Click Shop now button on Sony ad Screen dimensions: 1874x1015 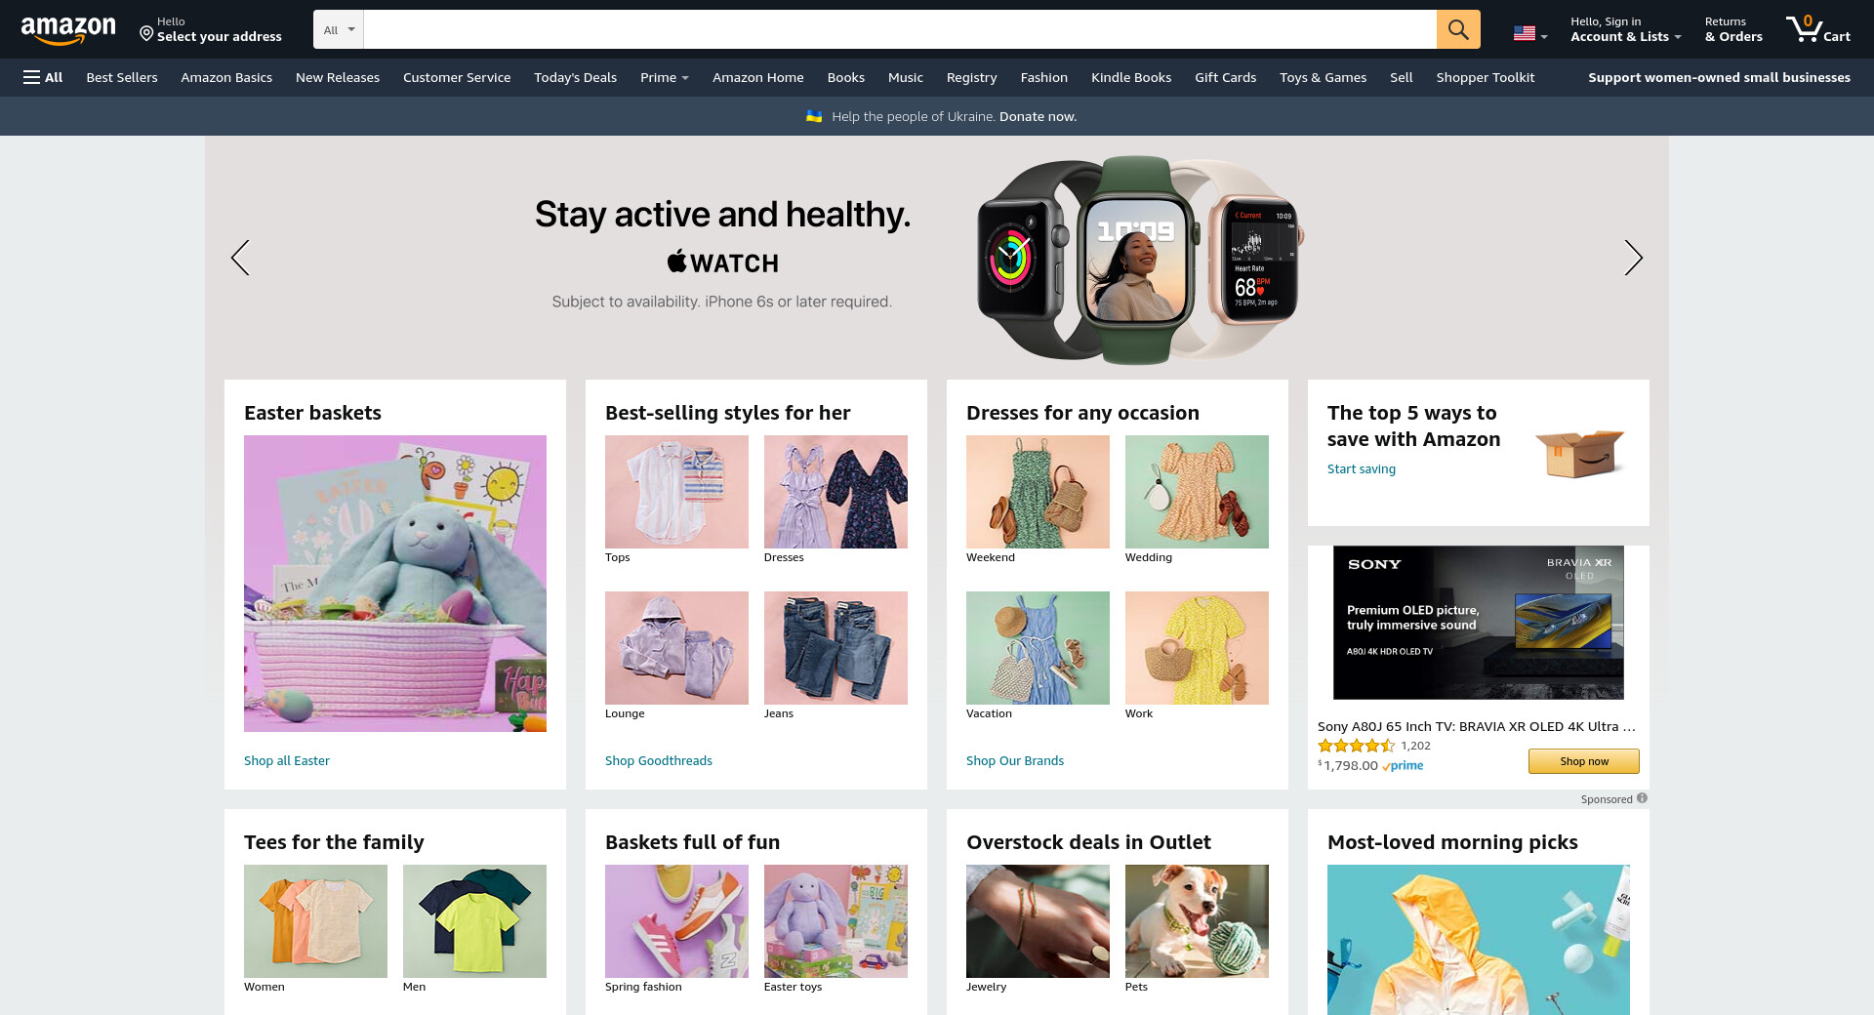(x=1583, y=761)
